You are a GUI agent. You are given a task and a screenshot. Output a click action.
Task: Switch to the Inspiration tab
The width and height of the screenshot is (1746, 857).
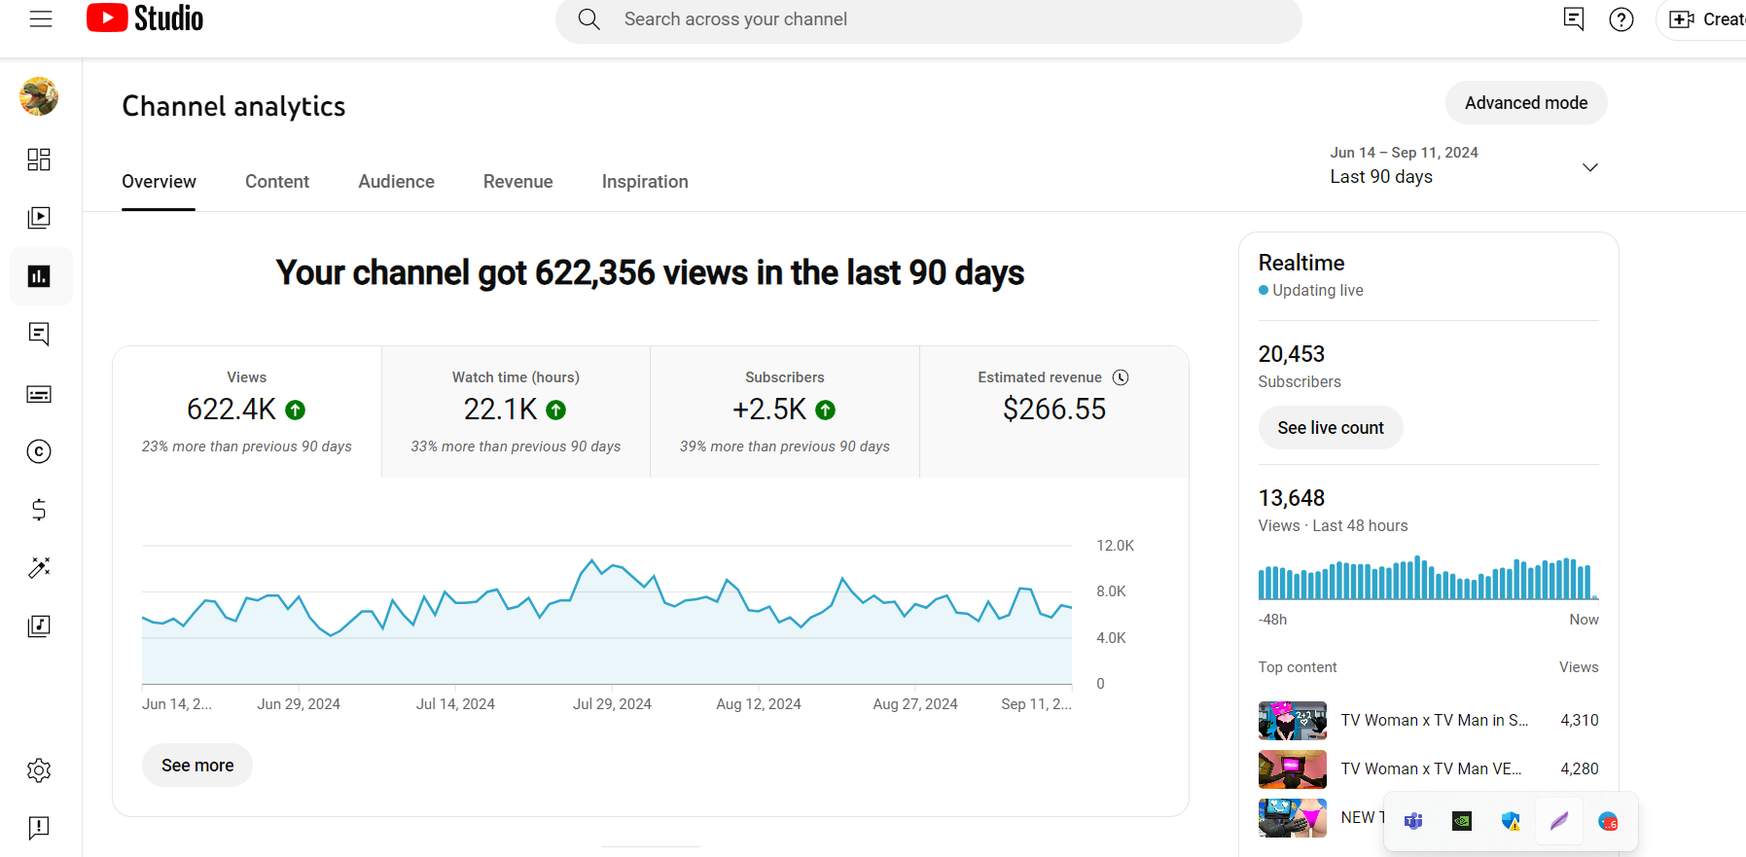pos(645,182)
